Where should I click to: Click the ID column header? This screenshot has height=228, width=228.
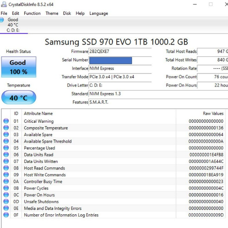16,113
